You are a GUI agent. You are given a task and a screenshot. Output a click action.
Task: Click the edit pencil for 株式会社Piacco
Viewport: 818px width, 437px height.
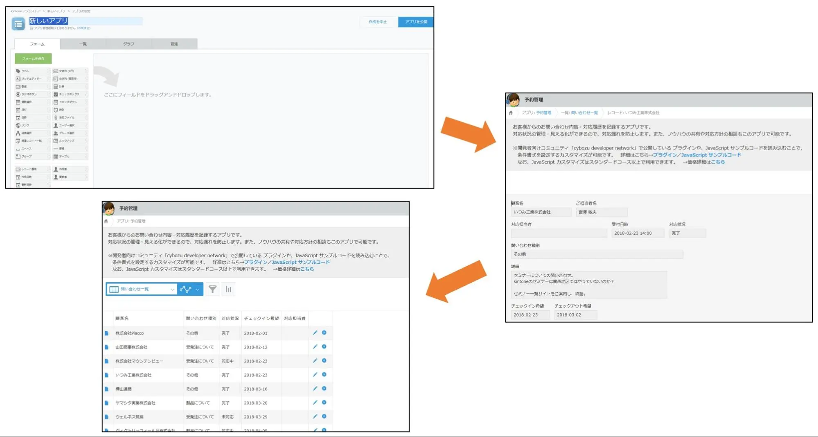coord(315,333)
